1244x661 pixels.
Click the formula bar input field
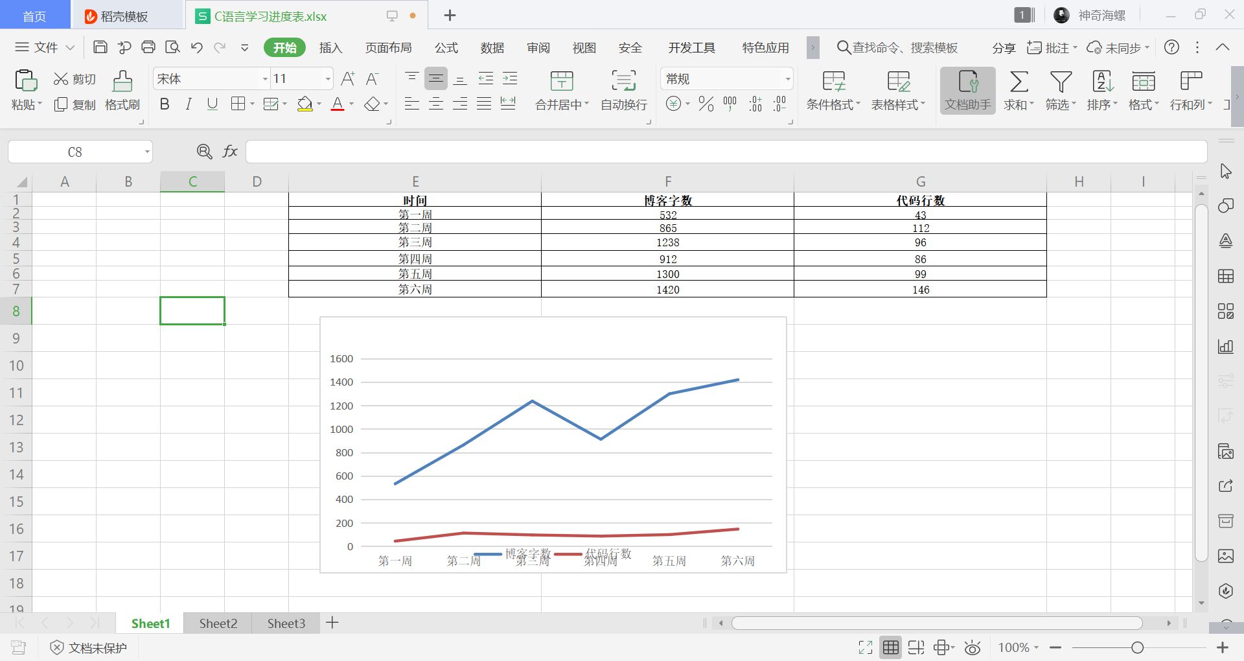[x=726, y=152]
